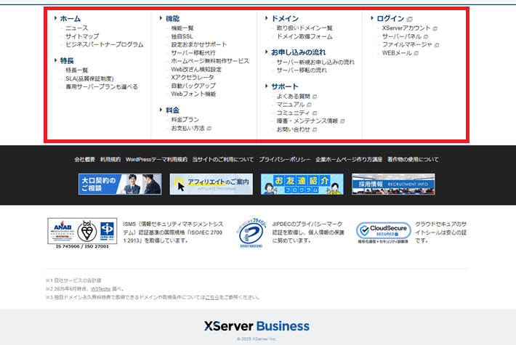Open the 特長一覧 link
Viewport: 516px width, 345px height.
click(x=77, y=70)
